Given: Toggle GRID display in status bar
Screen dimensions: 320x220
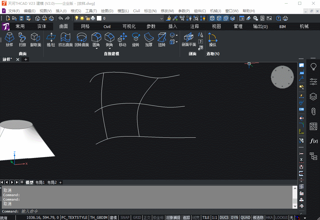Looking at the screenshot, I should 137,218.
